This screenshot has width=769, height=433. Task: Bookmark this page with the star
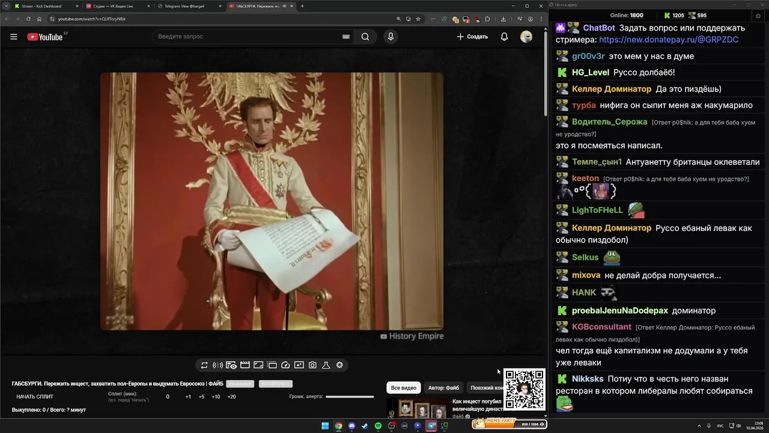pyautogui.click(x=418, y=19)
